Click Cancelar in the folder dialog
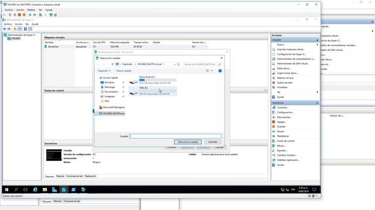This screenshot has width=375, height=210. (x=212, y=142)
